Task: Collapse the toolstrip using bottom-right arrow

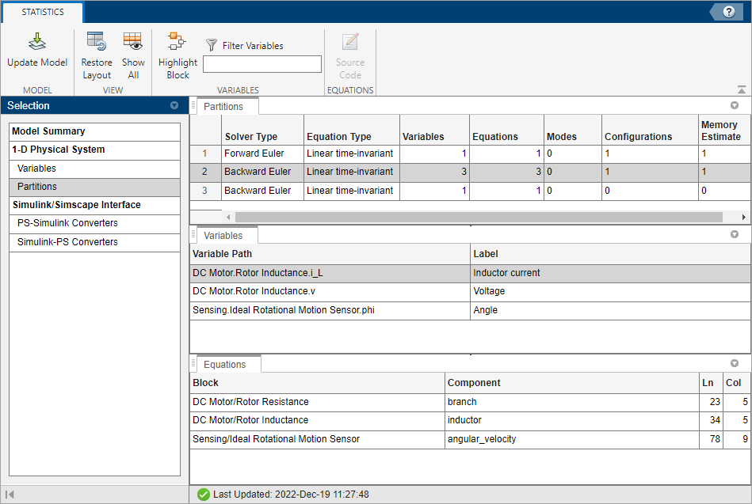Action: [741, 90]
